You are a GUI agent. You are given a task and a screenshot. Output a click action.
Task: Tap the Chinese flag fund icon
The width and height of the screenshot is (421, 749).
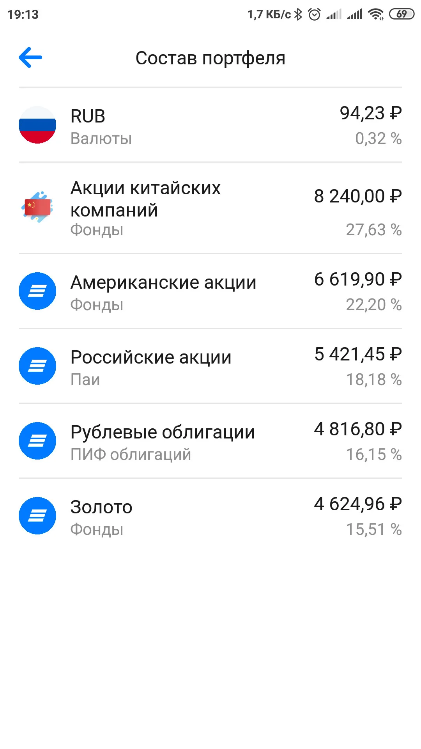[37, 208]
